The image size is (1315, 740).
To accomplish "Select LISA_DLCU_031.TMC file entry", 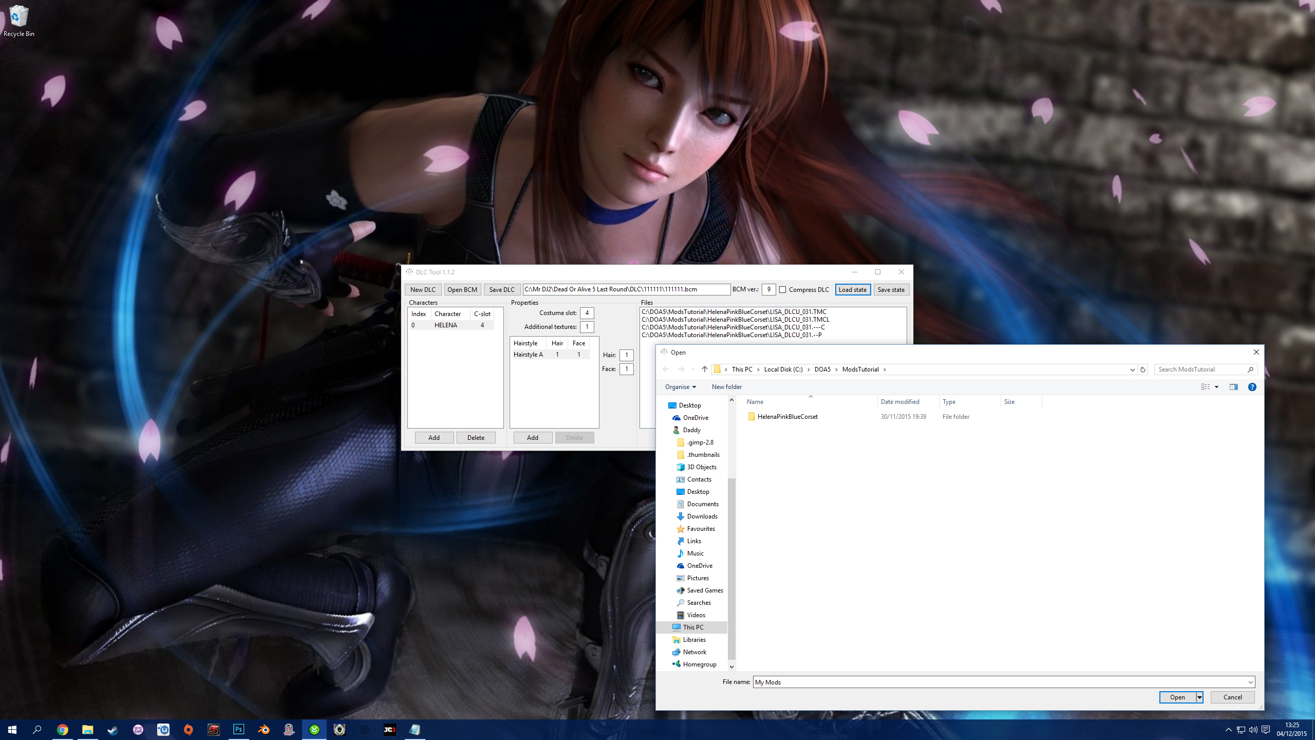I will point(734,311).
